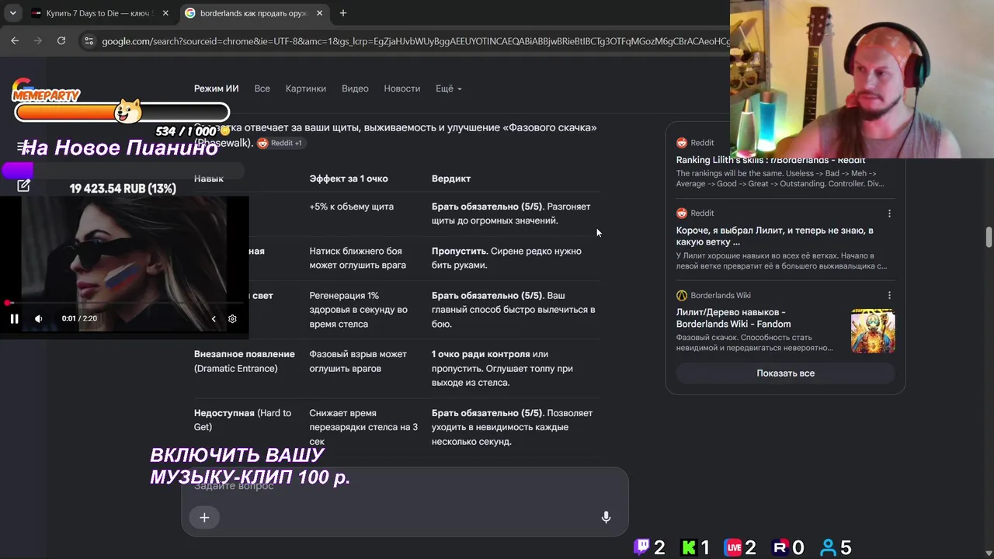
Task: Seek along the video progress bar
Action: pos(124,303)
